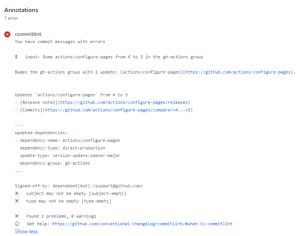
Task: Click the updated-dependencies line
Action: tap(41, 133)
